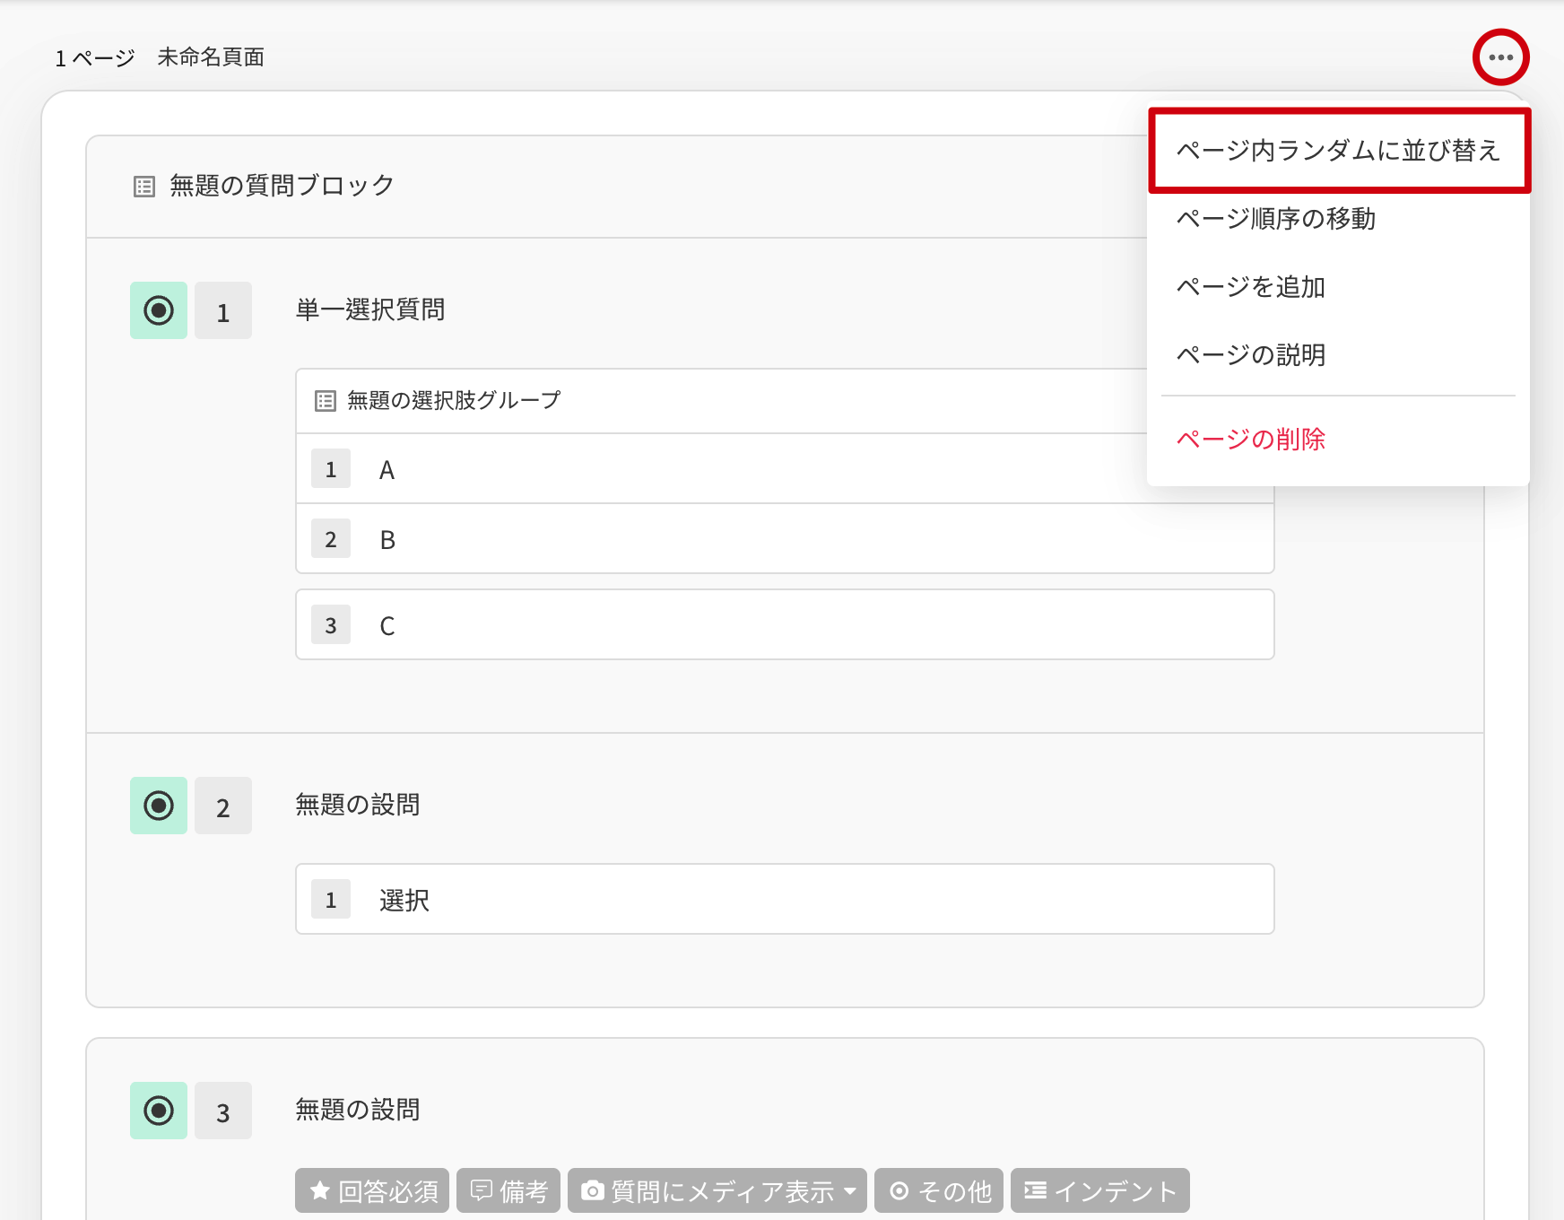
Task: Click the 1ページ page label
Action: (94, 58)
